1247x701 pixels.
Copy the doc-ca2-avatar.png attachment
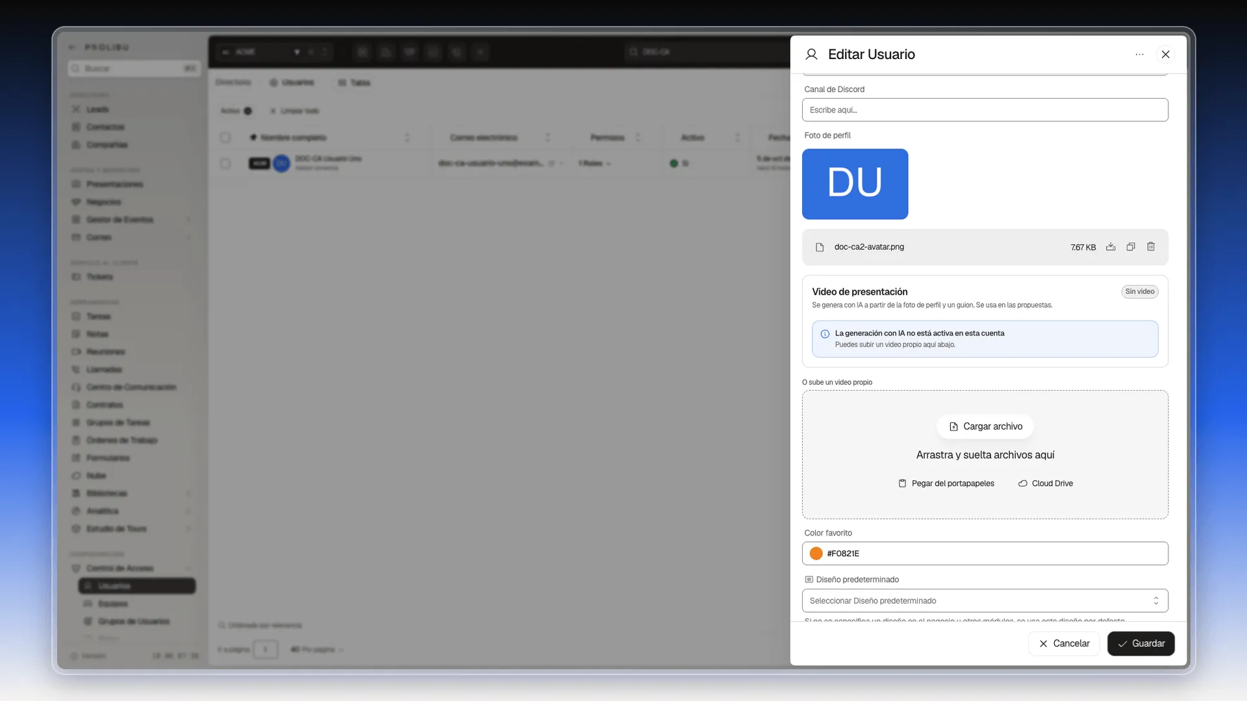tap(1131, 247)
